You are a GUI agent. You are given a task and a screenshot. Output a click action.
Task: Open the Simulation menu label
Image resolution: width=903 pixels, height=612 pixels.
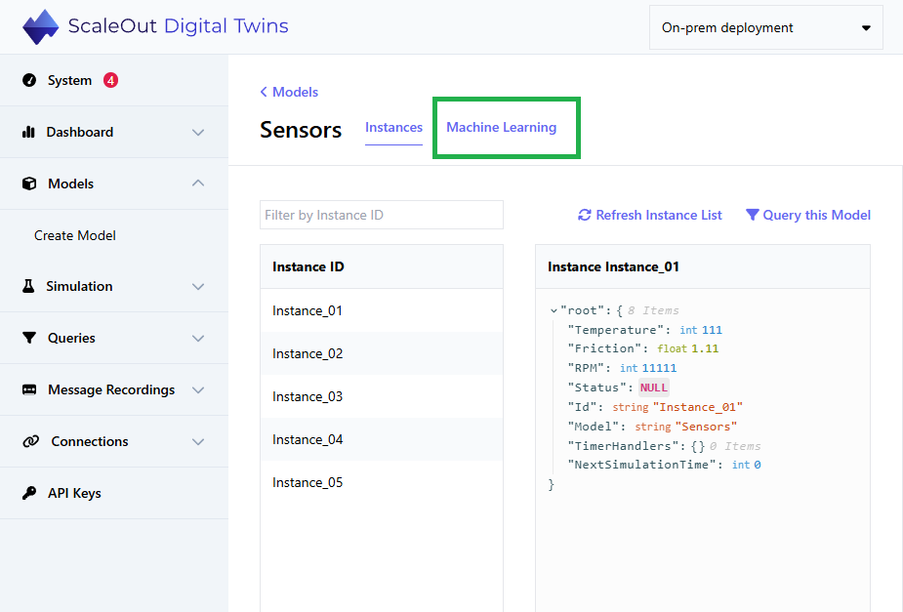click(79, 286)
